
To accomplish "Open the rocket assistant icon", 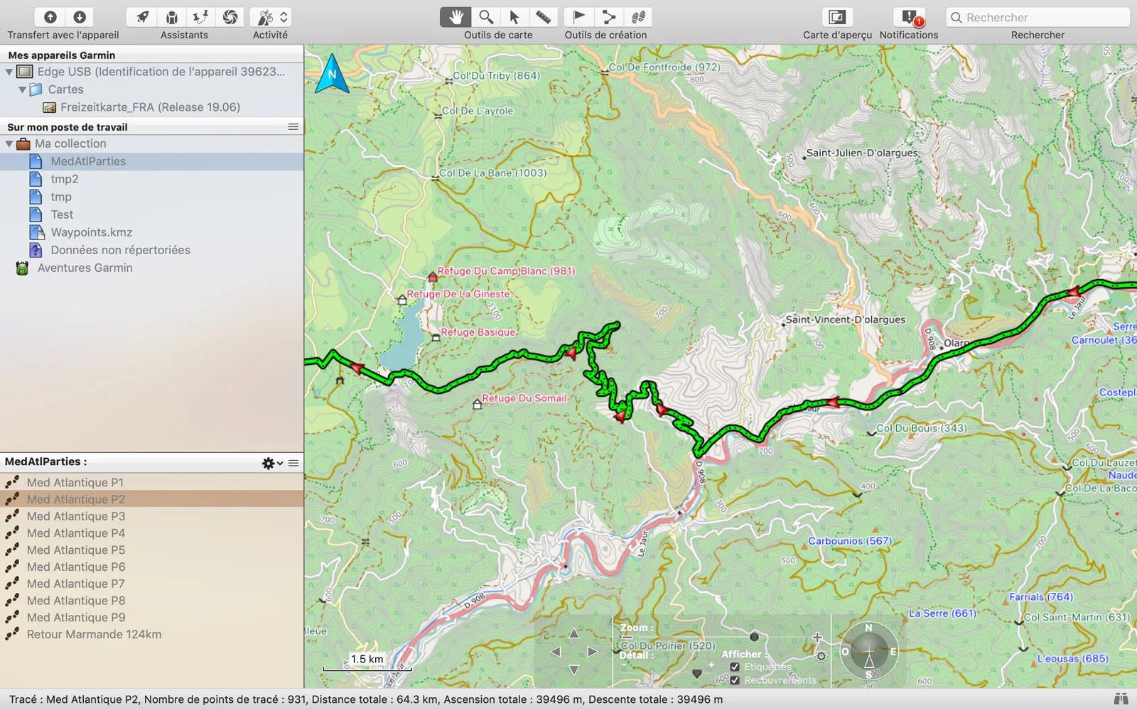I will (x=142, y=17).
